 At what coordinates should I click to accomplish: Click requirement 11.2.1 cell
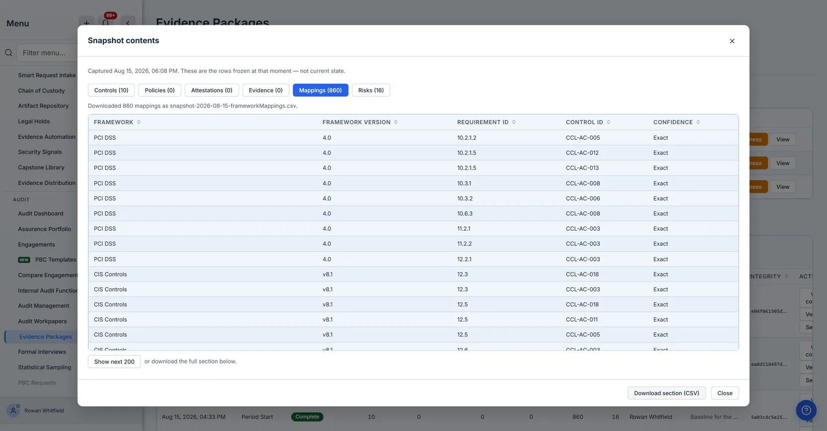[x=464, y=229]
